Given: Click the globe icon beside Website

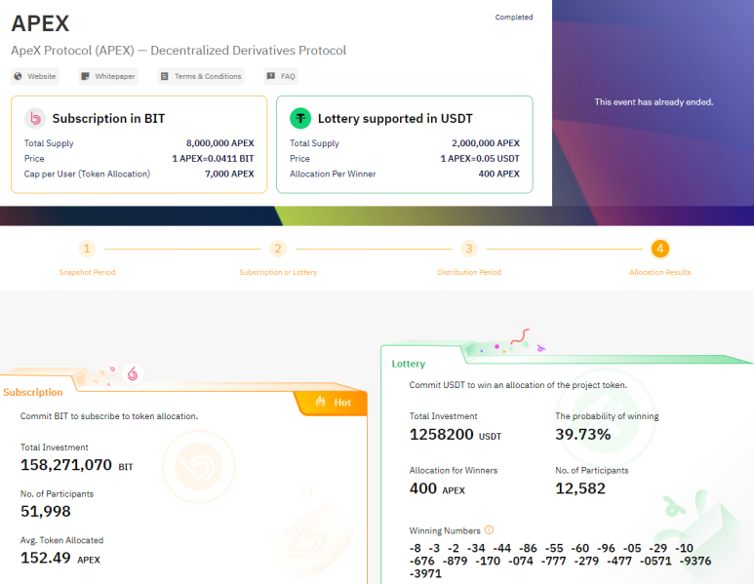Looking at the screenshot, I should 19,76.
